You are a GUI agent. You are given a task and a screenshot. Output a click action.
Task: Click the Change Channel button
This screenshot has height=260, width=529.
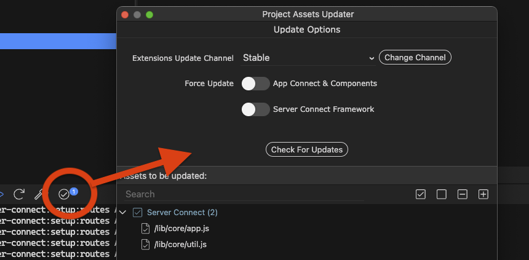[x=415, y=57]
